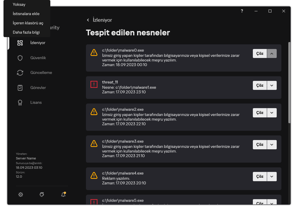The image size is (293, 207).
Task: Click Çöz button for malware0.exe
Action: [260, 54]
